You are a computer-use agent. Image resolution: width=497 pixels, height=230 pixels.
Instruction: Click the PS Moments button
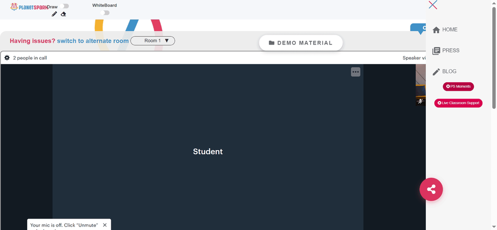(458, 87)
